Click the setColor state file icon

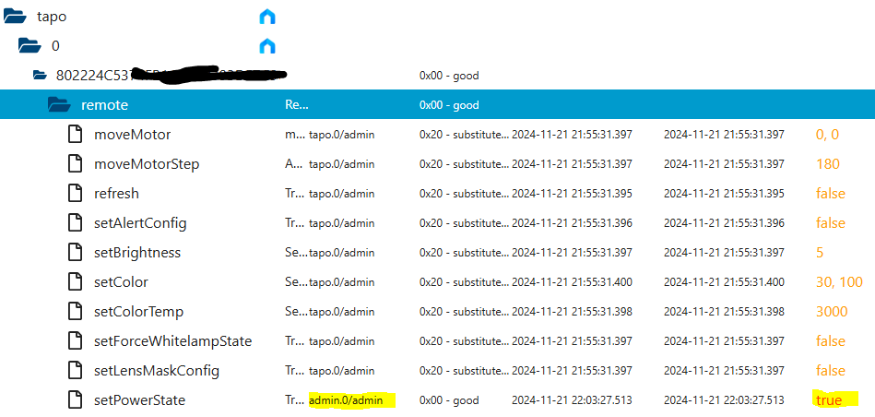click(x=76, y=282)
